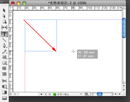
Task: Click the horizontal scrollbar thumb
Action: coord(100,94)
